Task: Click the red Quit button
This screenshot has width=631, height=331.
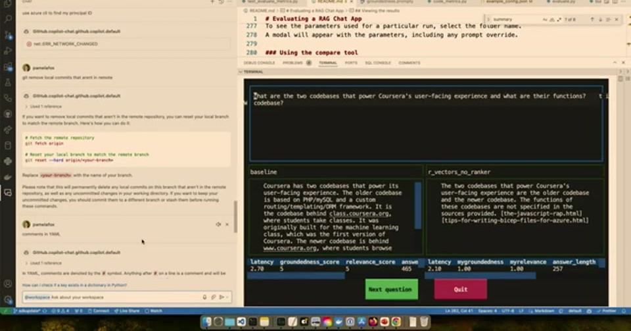Action: (x=460, y=289)
